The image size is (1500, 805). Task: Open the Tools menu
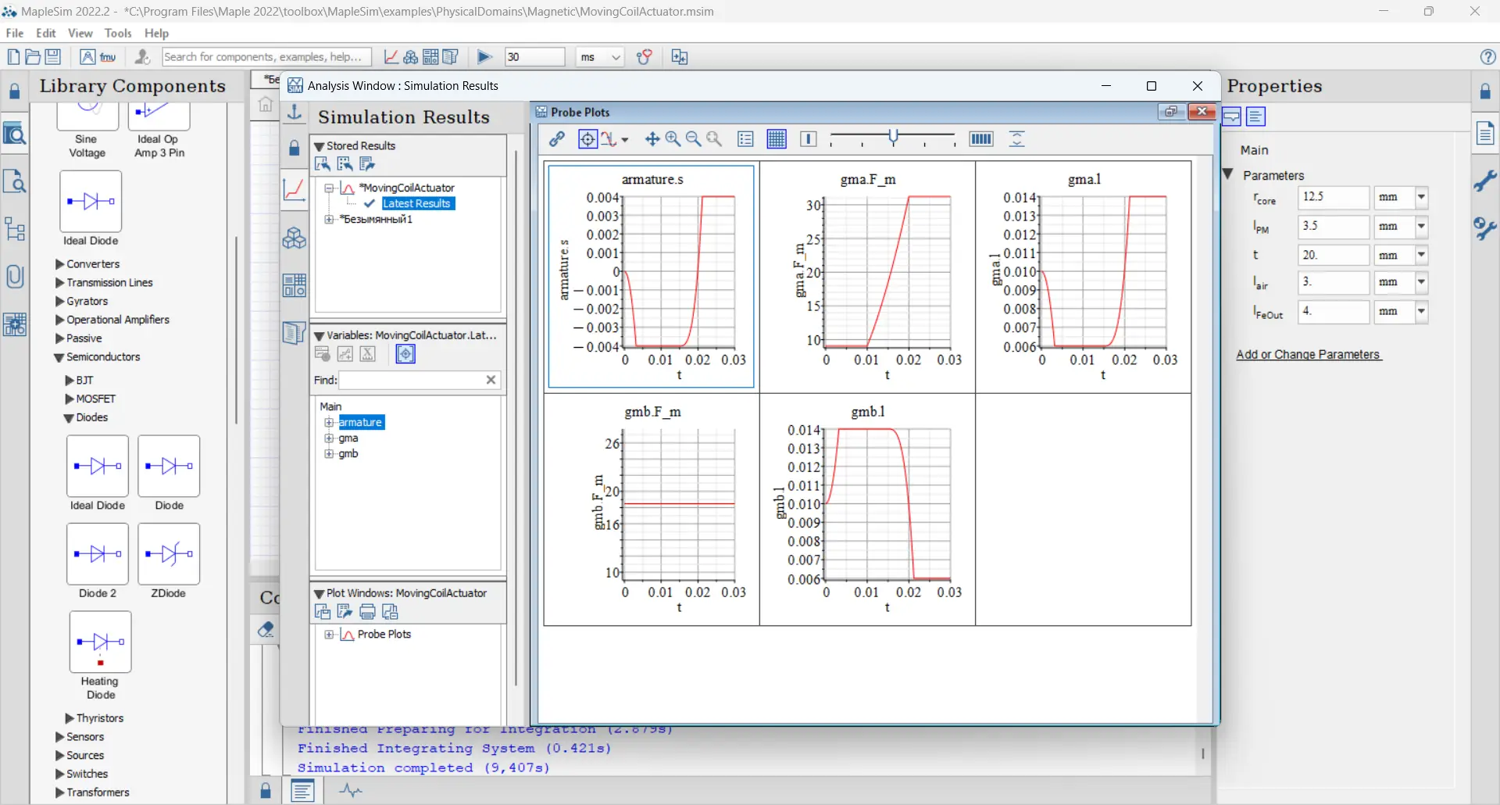pos(118,33)
